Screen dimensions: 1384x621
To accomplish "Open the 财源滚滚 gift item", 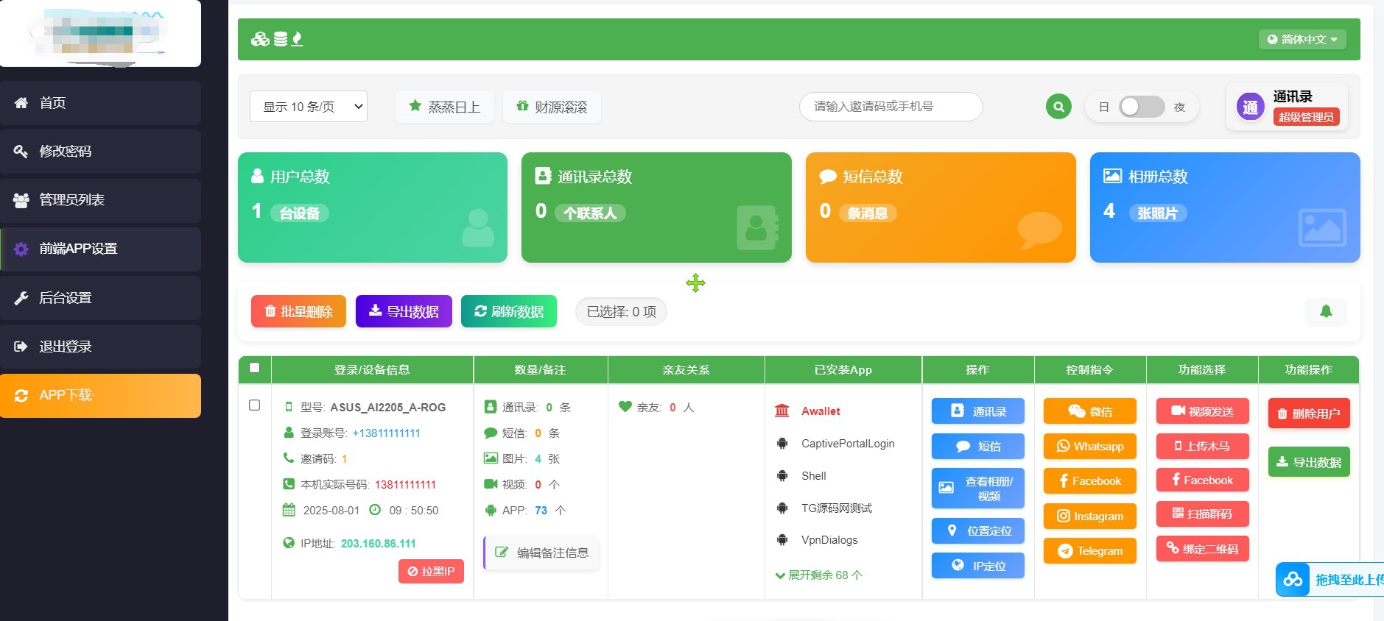I will pos(552,107).
